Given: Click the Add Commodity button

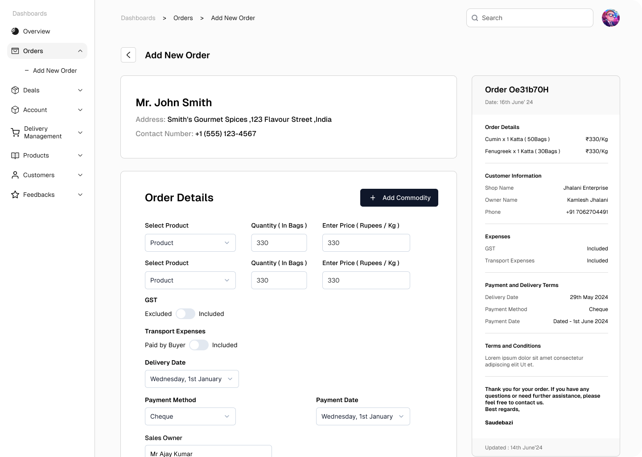Looking at the screenshot, I should [x=399, y=198].
